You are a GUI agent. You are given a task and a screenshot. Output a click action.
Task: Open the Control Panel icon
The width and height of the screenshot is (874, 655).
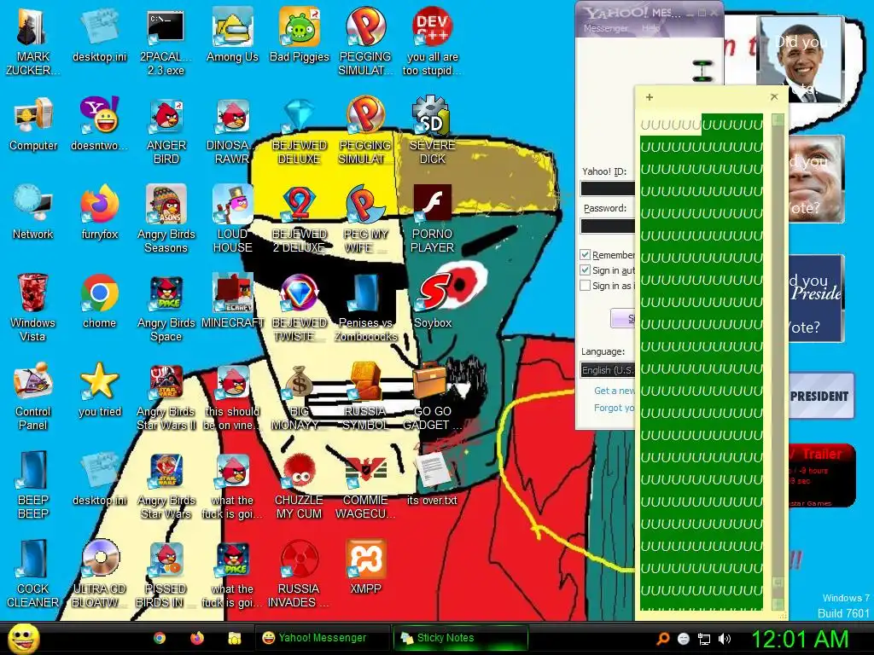(33, 396)
